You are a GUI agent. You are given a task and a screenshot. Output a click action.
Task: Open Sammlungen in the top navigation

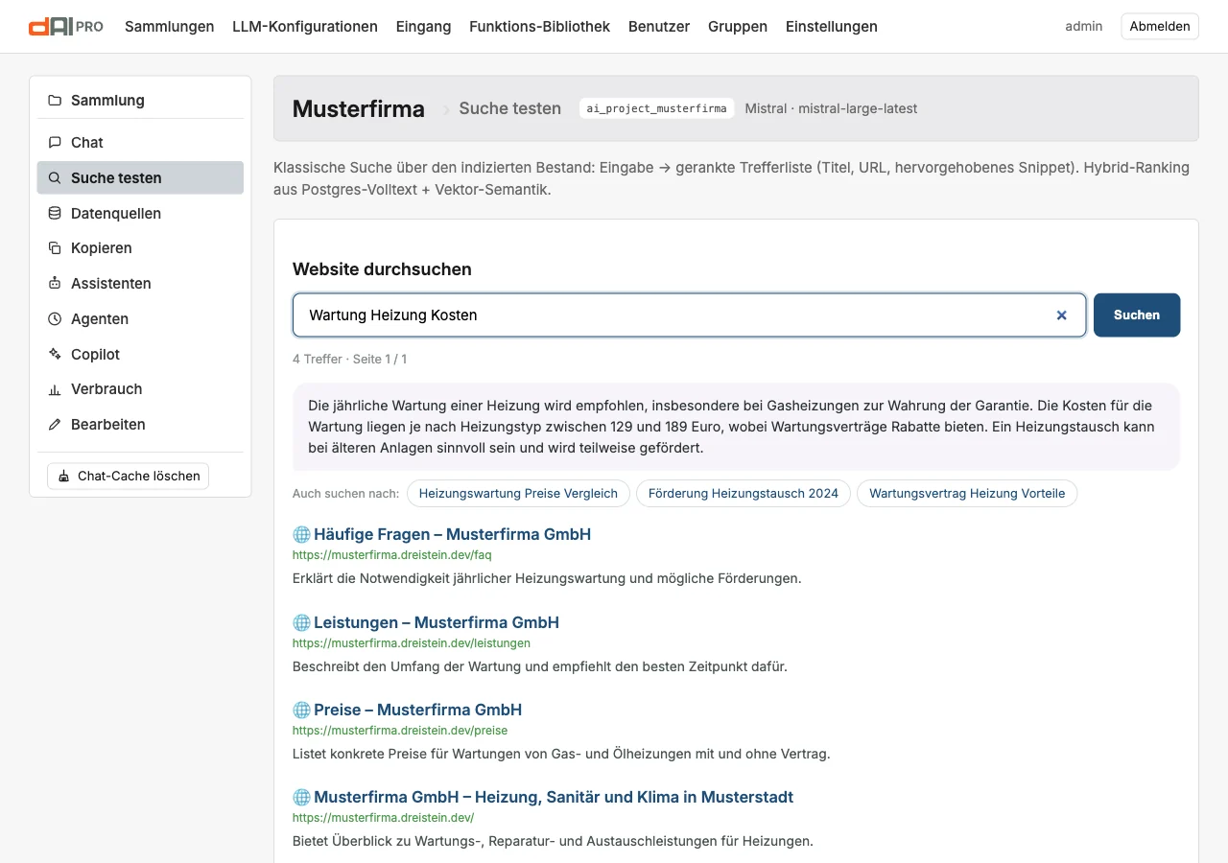click(x=170, y=27)
